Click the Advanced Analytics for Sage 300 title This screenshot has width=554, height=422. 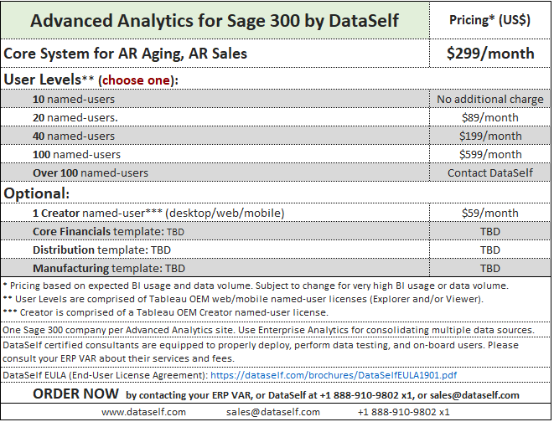pos(215,20)
